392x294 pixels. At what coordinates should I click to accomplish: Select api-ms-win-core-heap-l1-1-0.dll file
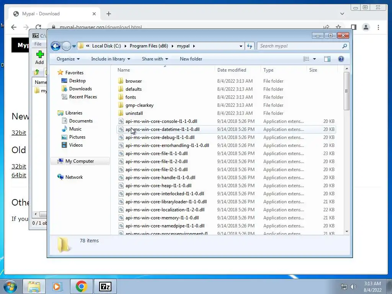tap(158, 186)
